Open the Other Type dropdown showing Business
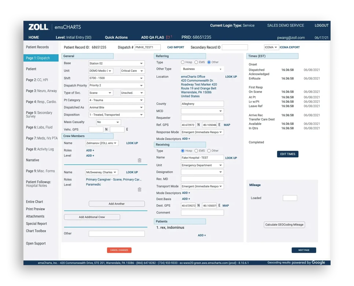Viewport: 354px width, 286px height. click(x=202, y=69)
